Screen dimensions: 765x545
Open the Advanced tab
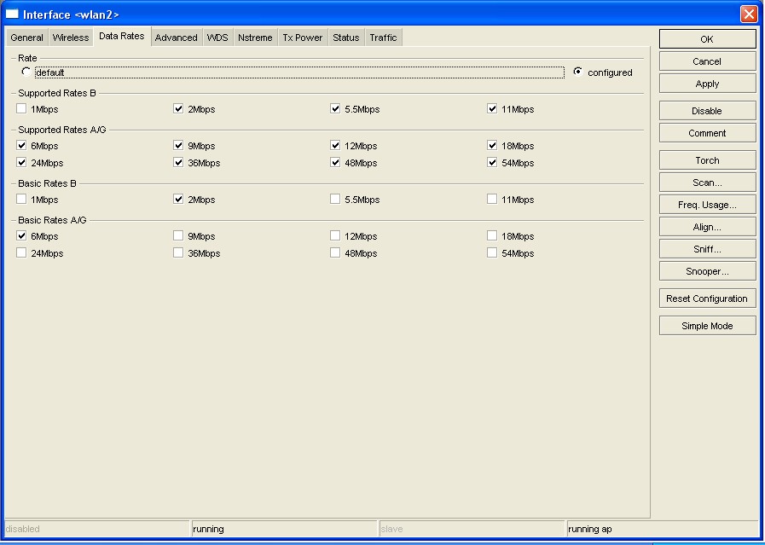tap(177, 38)
